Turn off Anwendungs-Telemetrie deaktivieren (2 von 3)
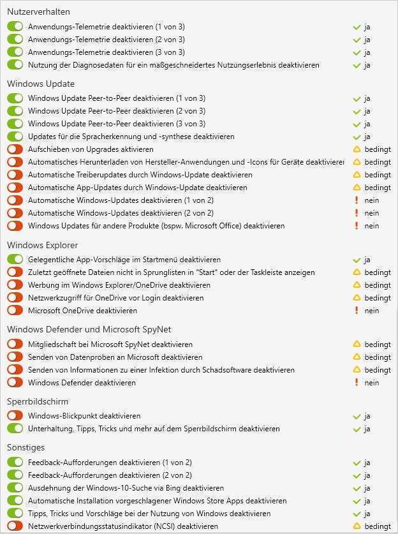398x534 pixels. pos(15,40)
